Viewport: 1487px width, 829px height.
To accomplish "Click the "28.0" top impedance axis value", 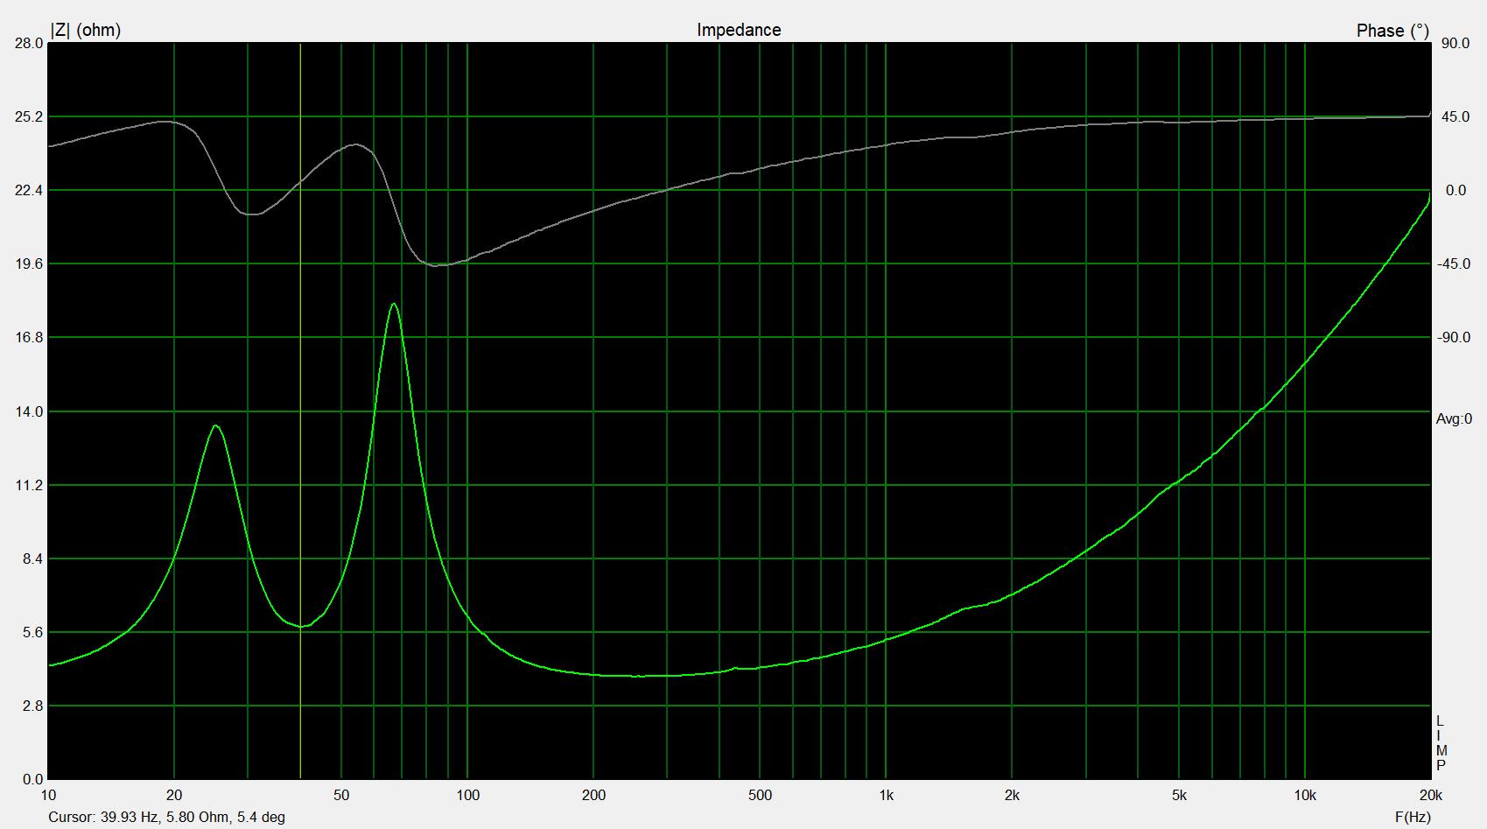I will click(27, 43).
